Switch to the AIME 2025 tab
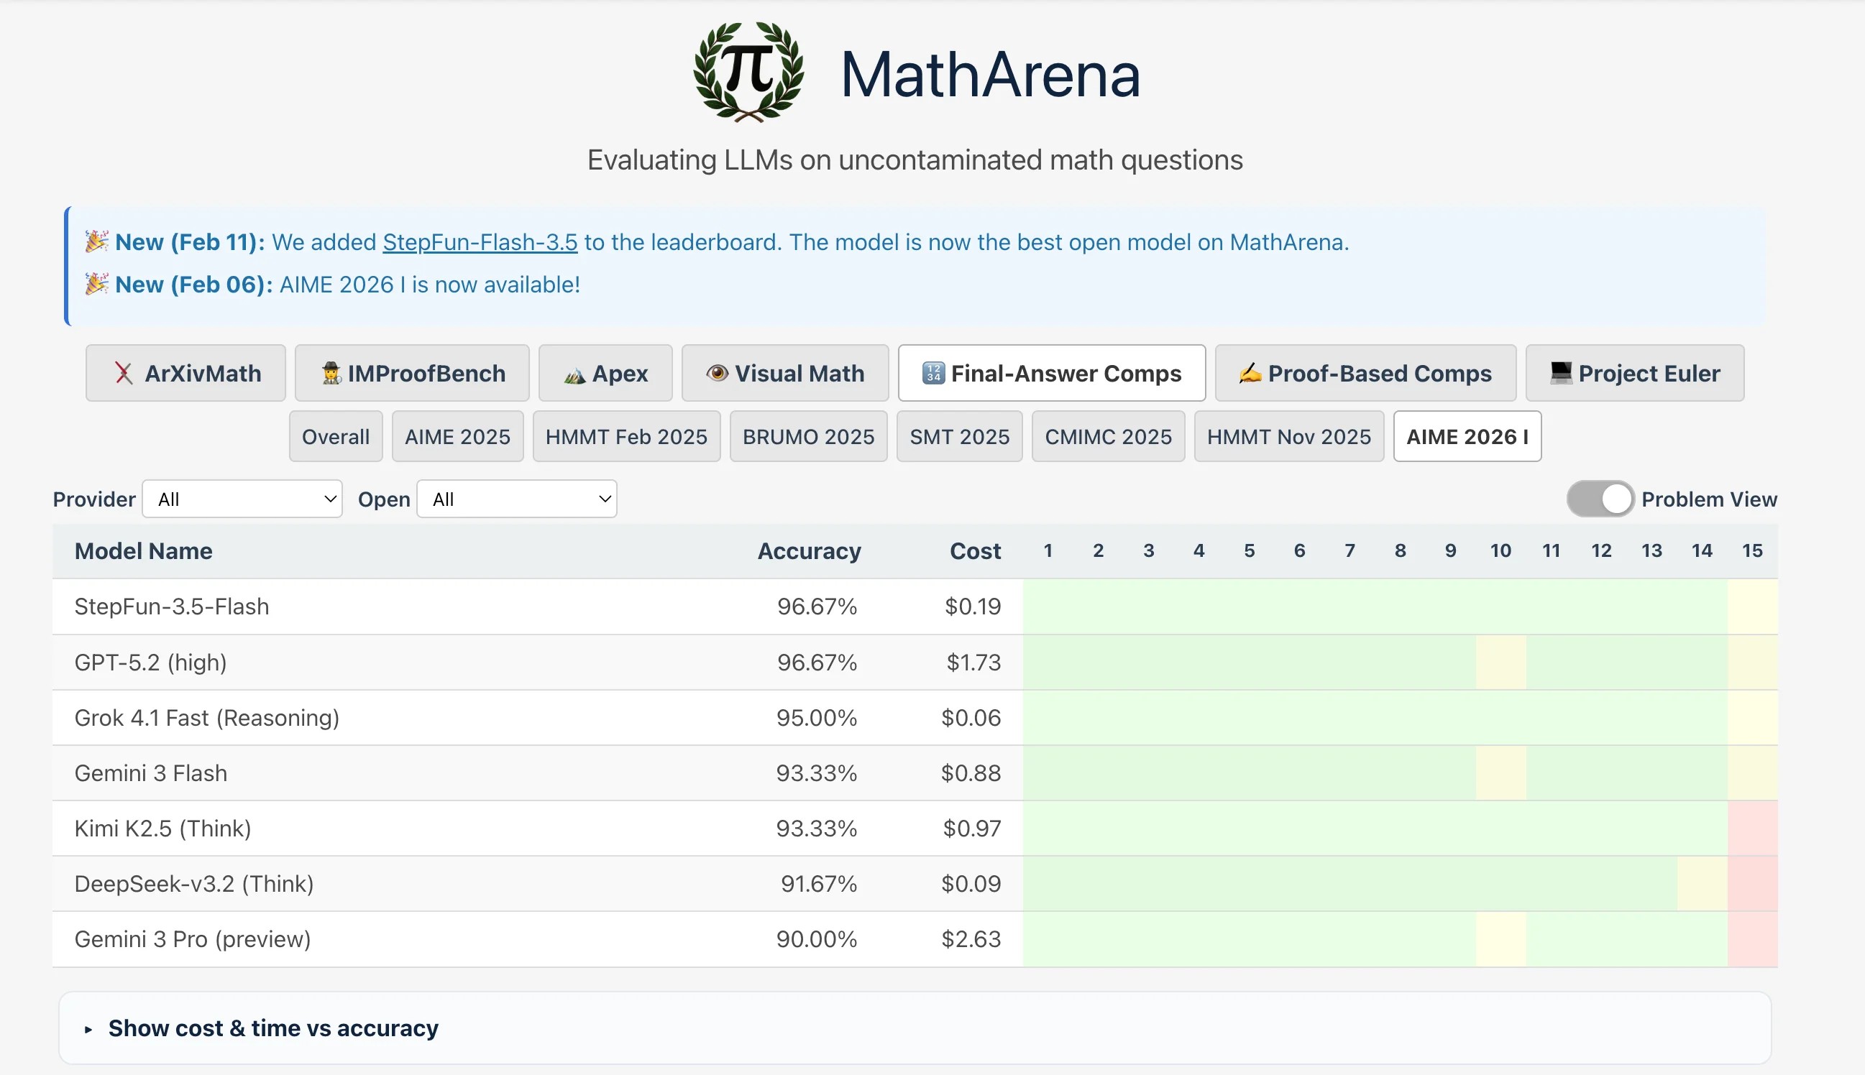This screenshot has height=1075, width=1865. pos(457,436)
